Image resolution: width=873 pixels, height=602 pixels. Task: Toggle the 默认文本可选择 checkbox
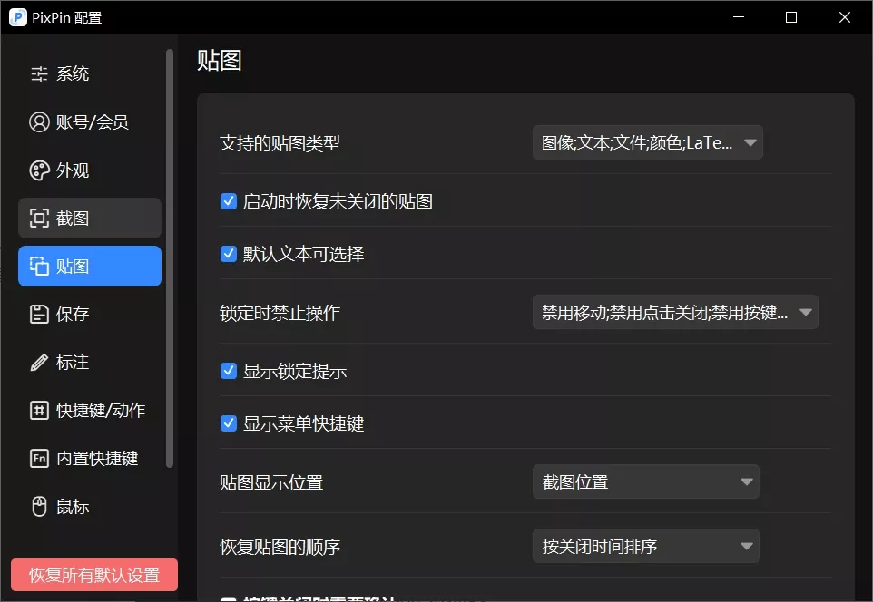229,254
